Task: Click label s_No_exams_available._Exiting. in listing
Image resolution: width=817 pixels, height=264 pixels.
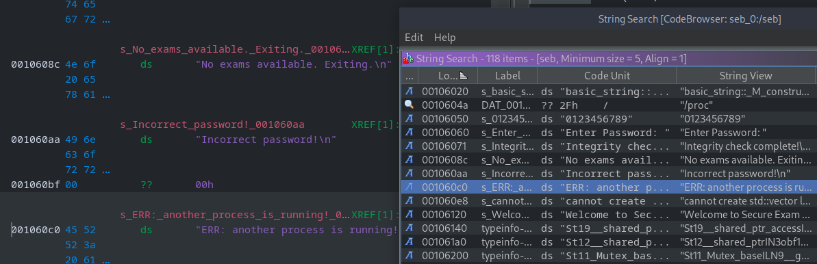Action: 234,50
